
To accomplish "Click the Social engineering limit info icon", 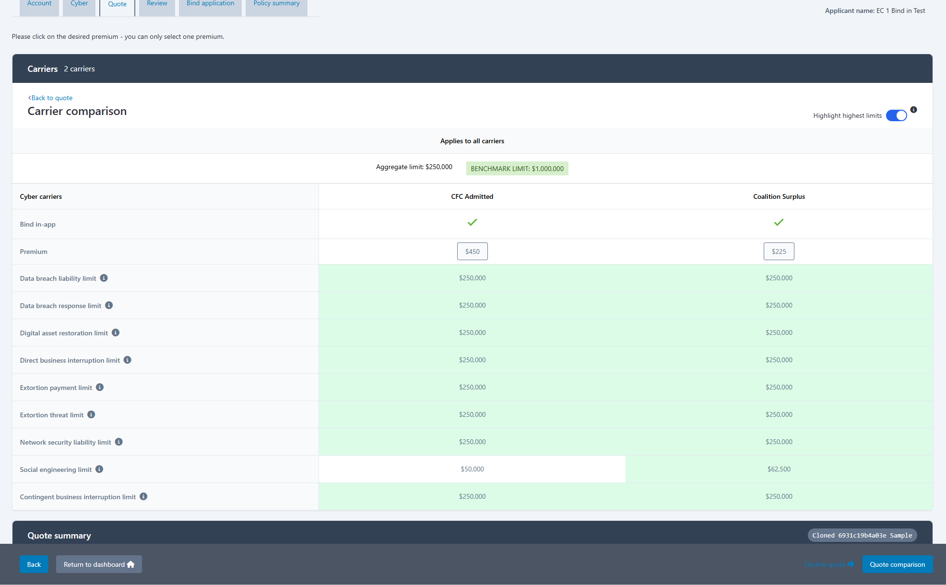I will click(x=99, y=469).
